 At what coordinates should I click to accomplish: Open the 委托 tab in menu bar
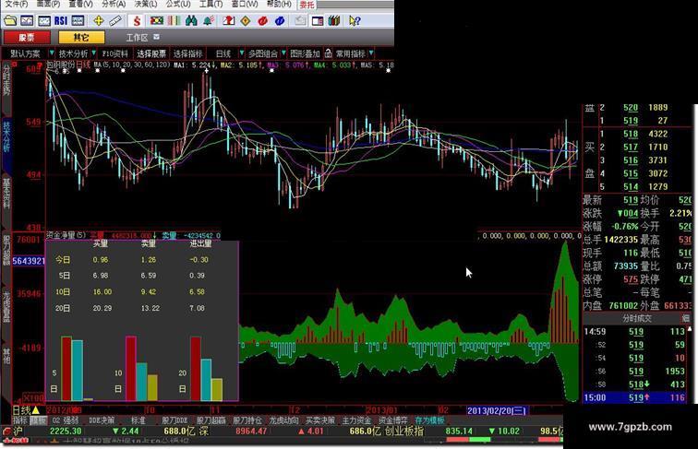[x=307, y=5]
